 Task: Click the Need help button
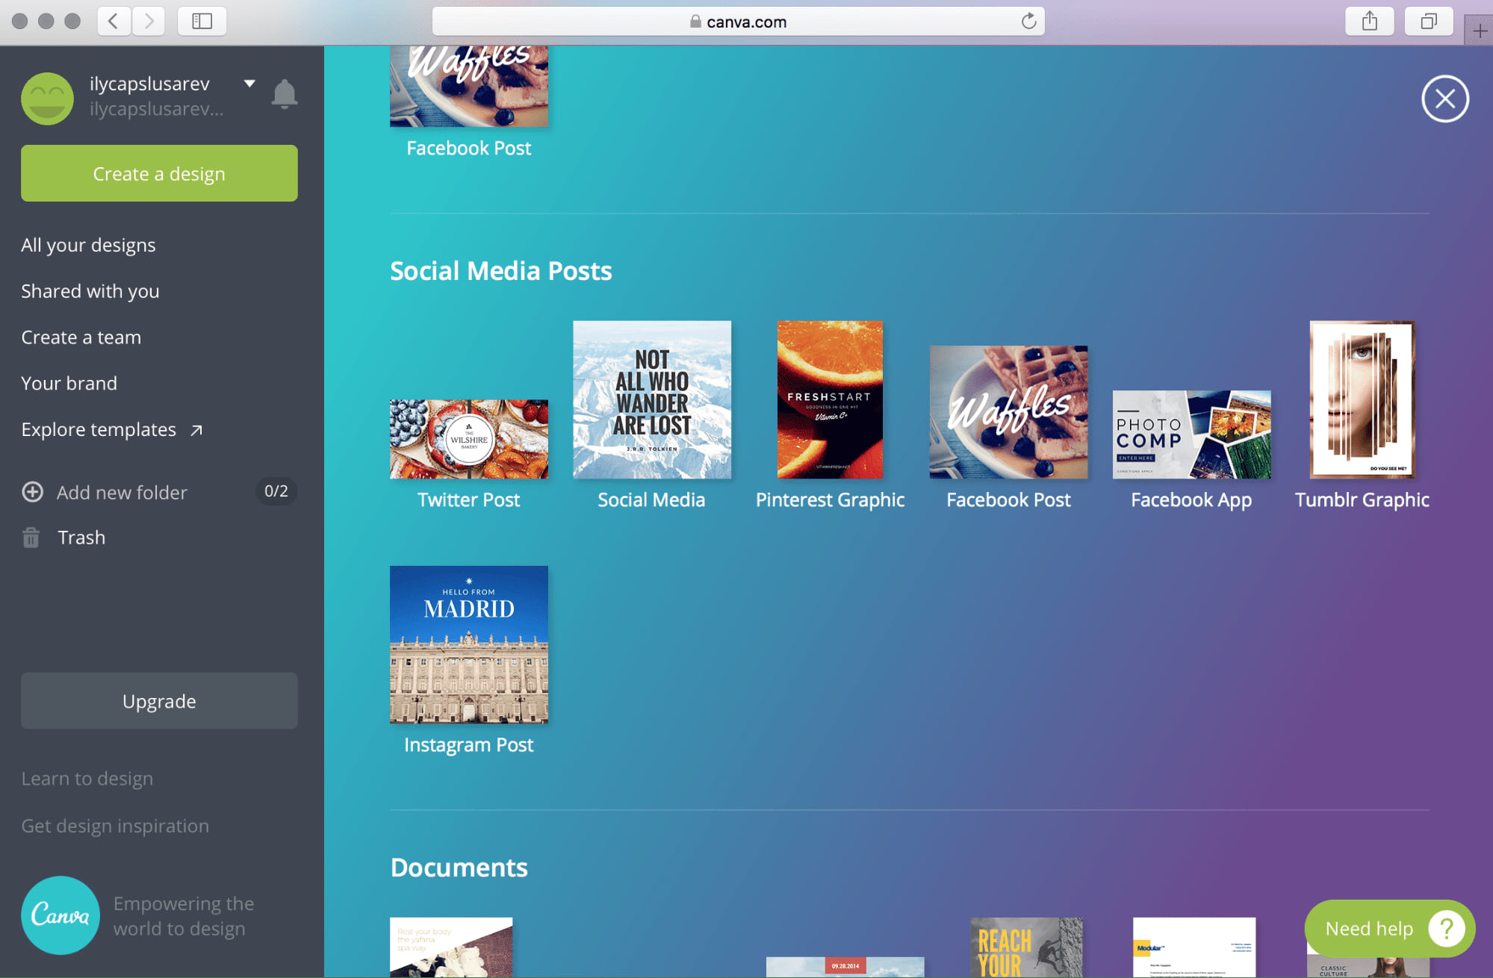point(1391,928)
